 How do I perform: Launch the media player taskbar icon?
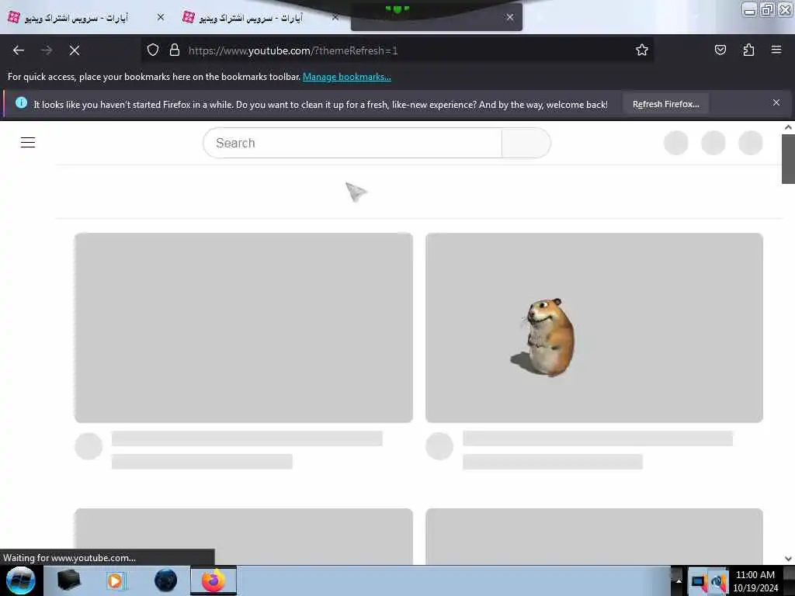tap(116, 580)
